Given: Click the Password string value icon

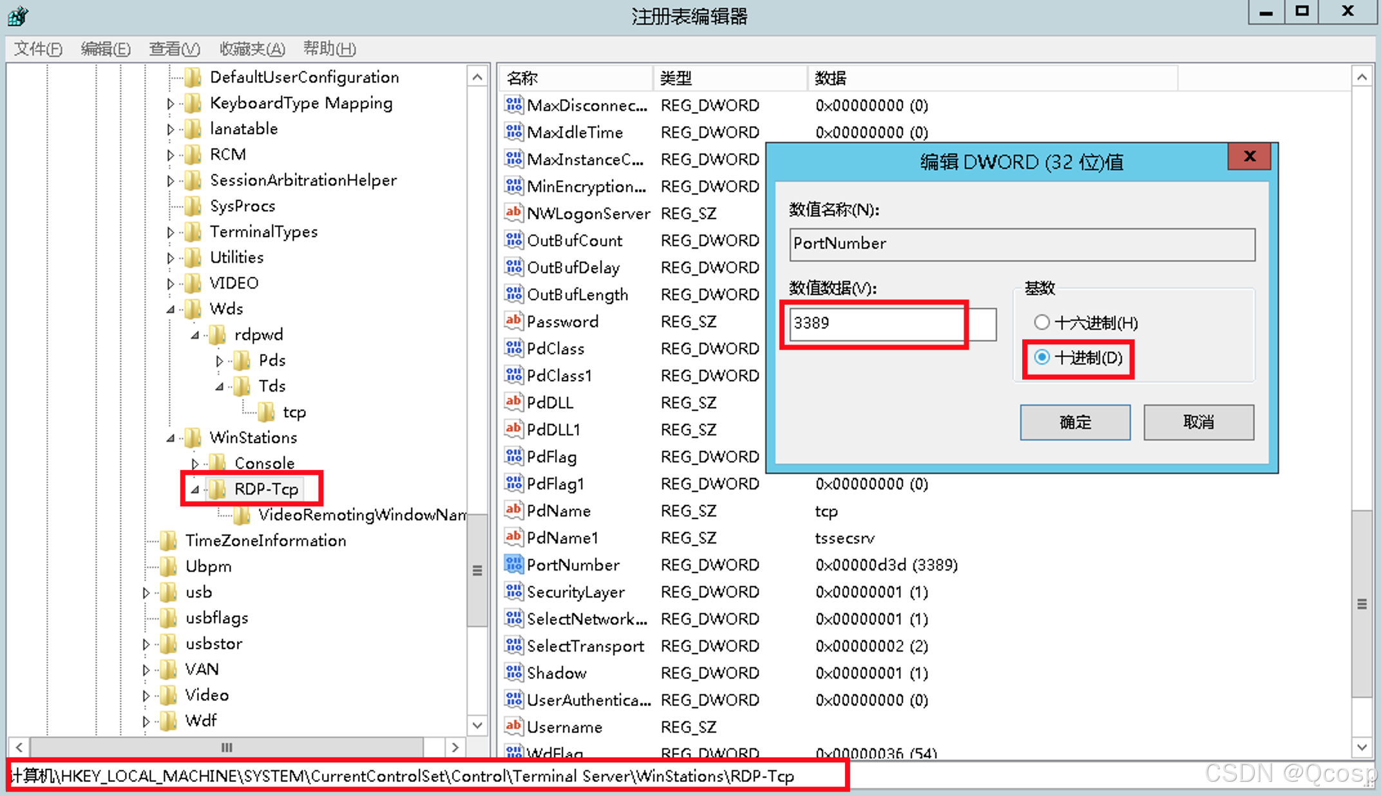Looking at the screenshot, I should click(x=513, y=321).
